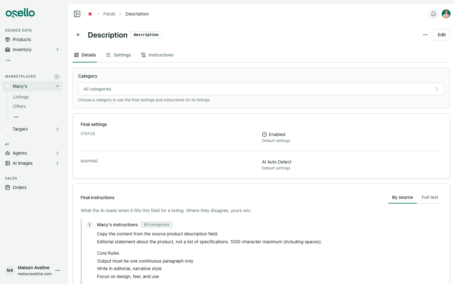Add a marketplace with the plus icon
This screenshot has height=284, width=455.
(x=57, y=77)
